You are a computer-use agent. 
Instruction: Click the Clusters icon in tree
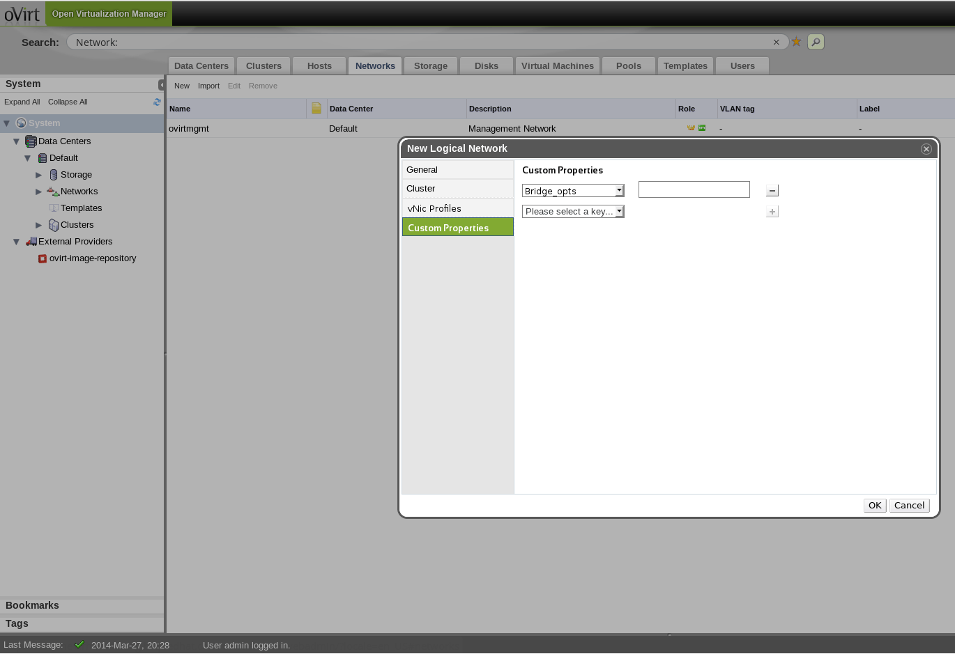pos(54,225)
